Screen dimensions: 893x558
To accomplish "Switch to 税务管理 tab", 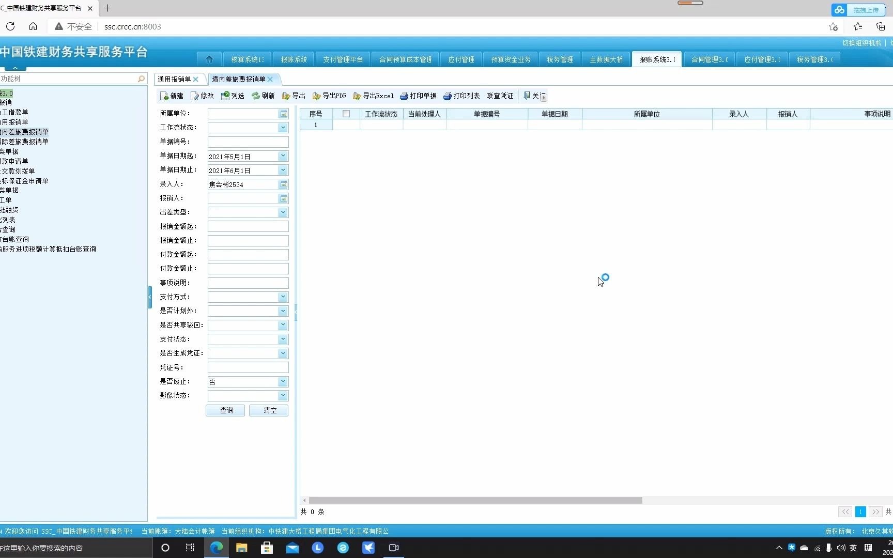I will (560, 59).
